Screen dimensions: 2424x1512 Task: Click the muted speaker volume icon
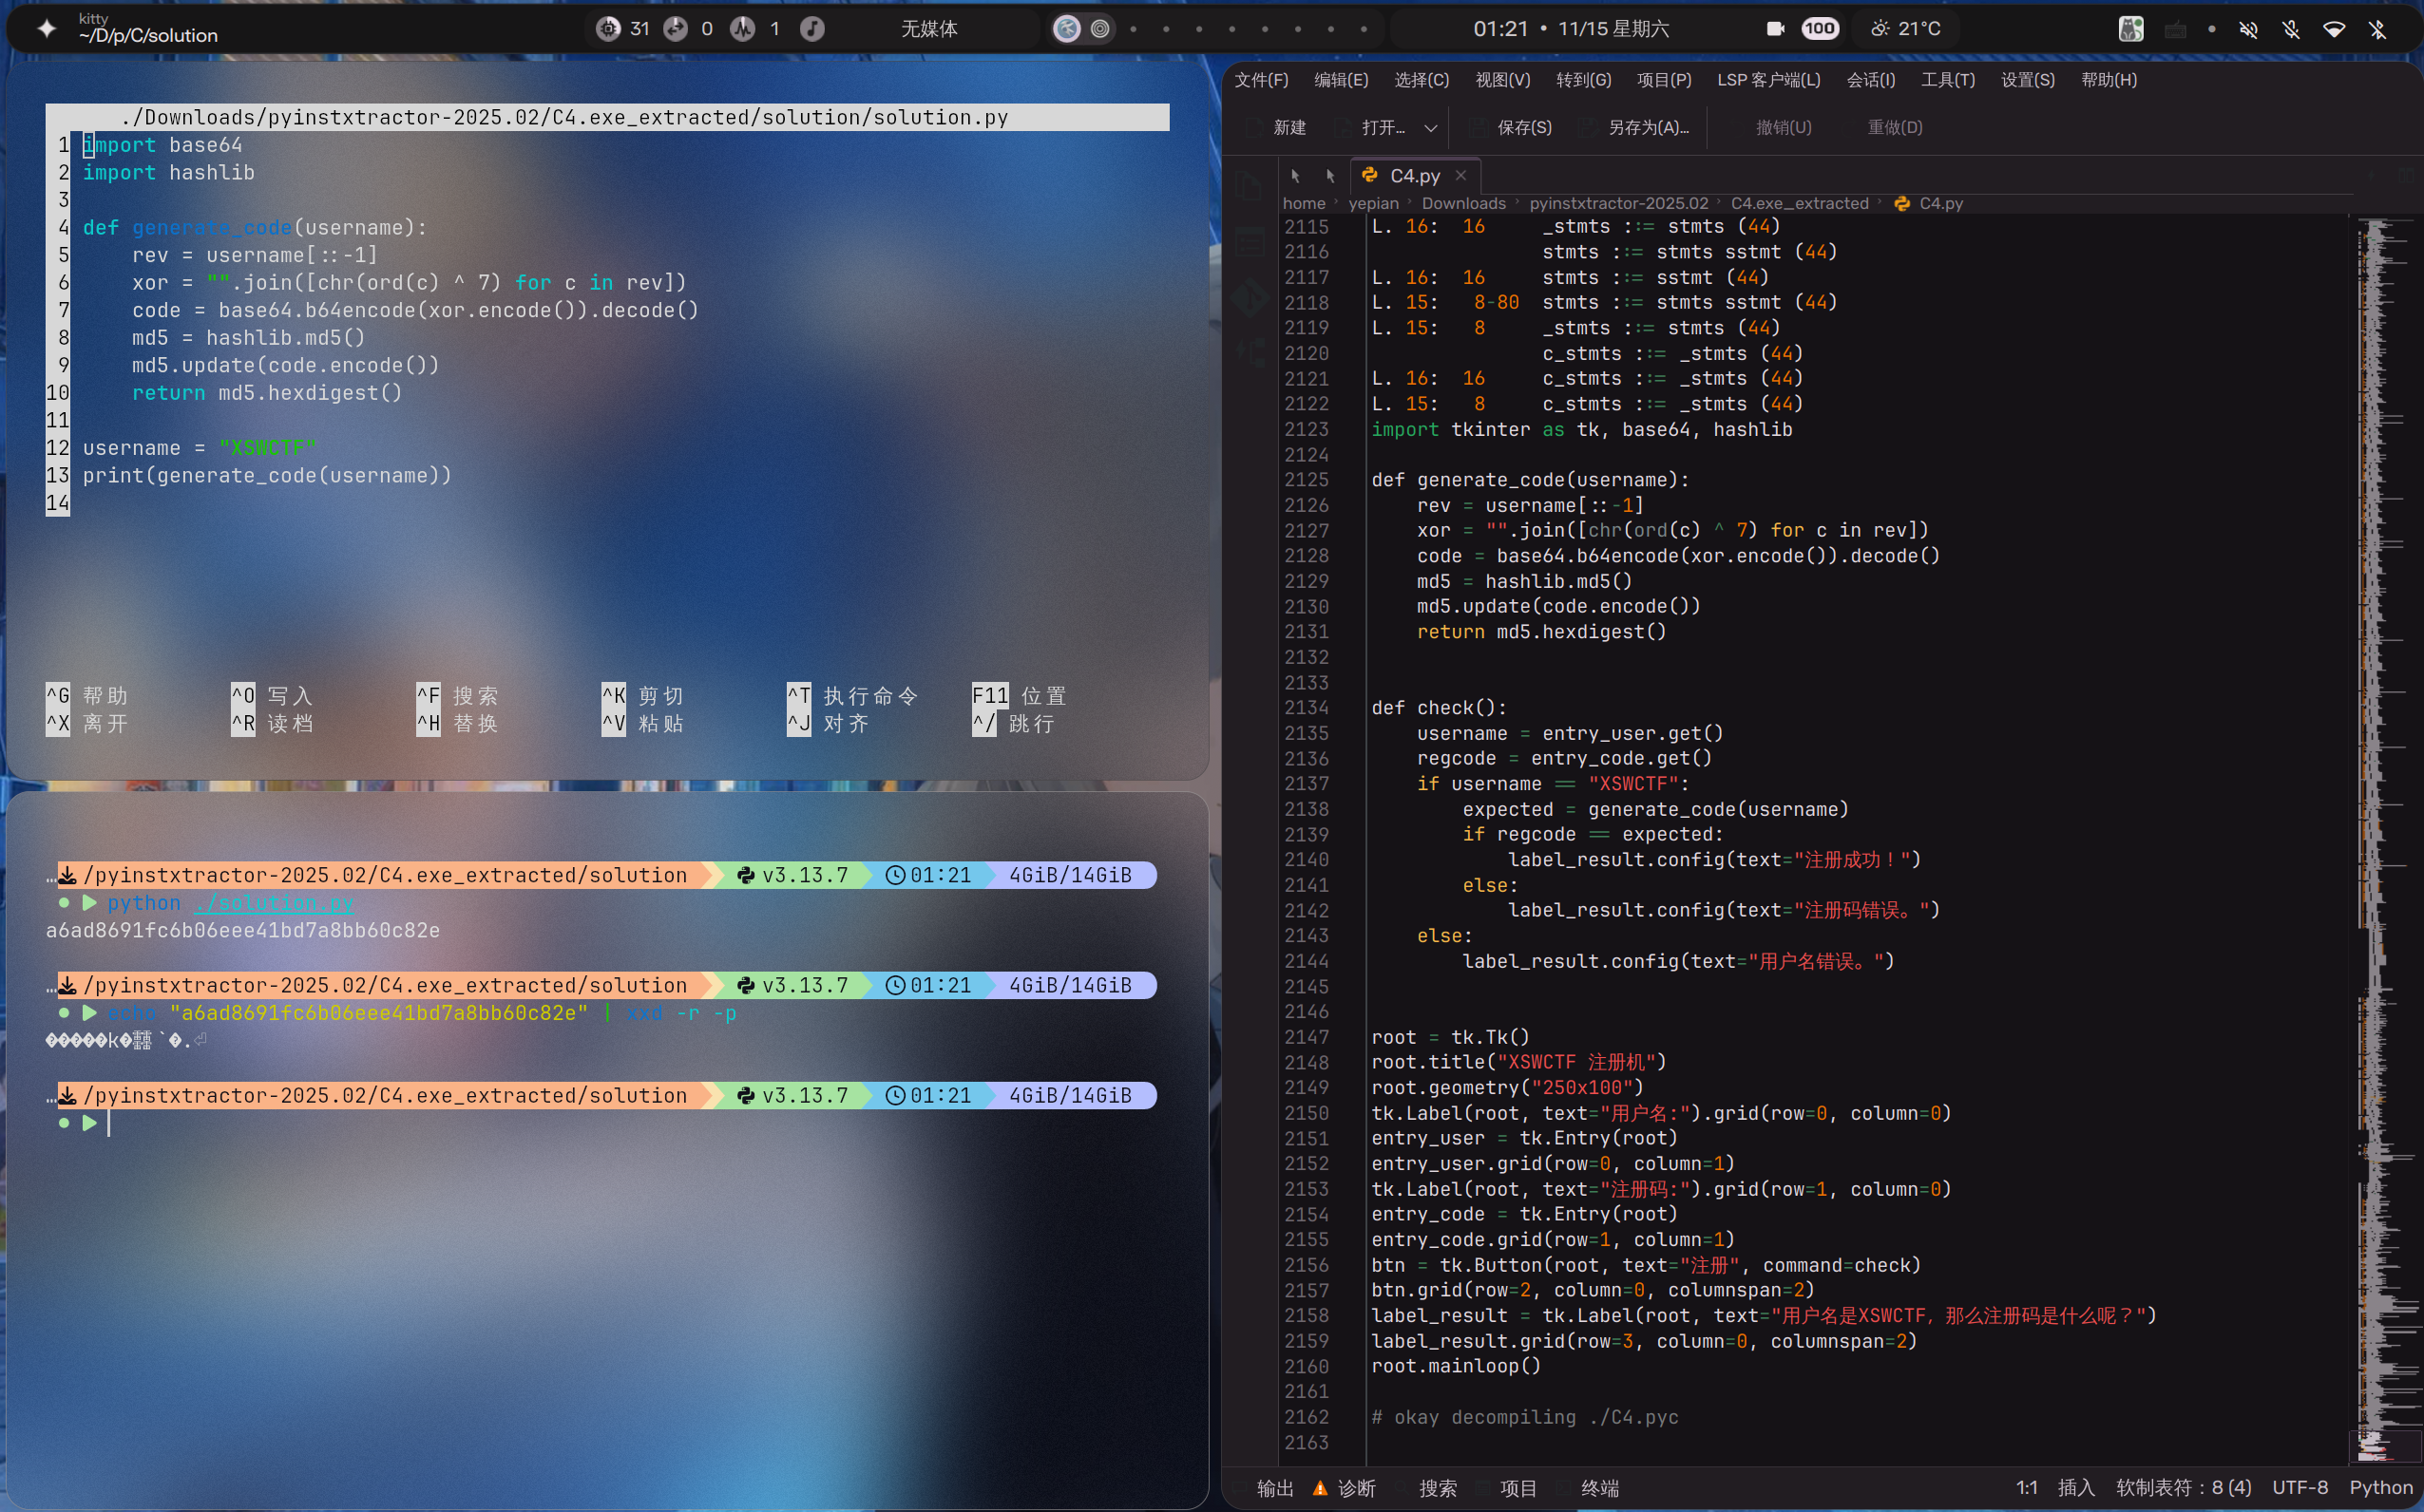pos(2248,29)
